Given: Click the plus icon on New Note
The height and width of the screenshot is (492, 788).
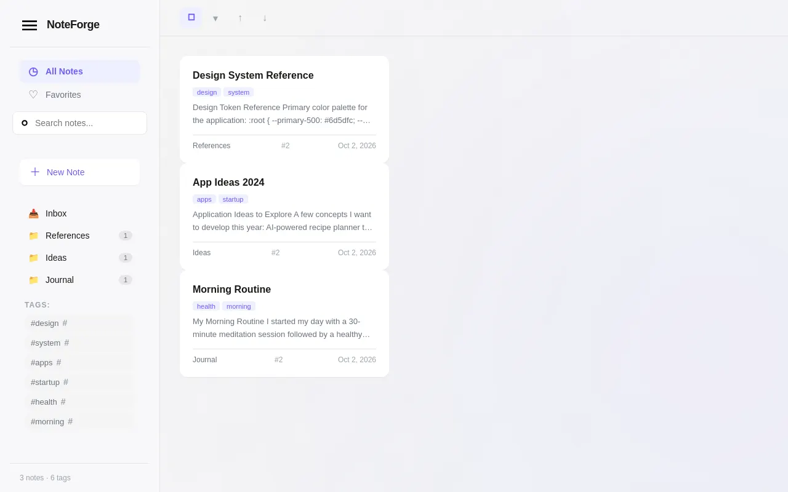Looking at the screenshot, I should tap(35, 172).
